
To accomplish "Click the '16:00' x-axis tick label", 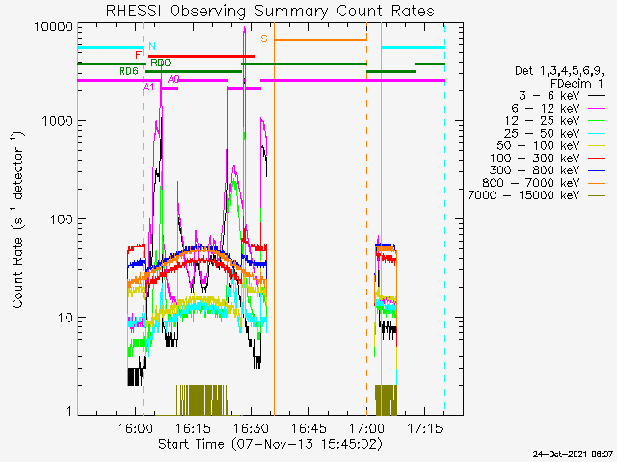I will coord(135,428).
